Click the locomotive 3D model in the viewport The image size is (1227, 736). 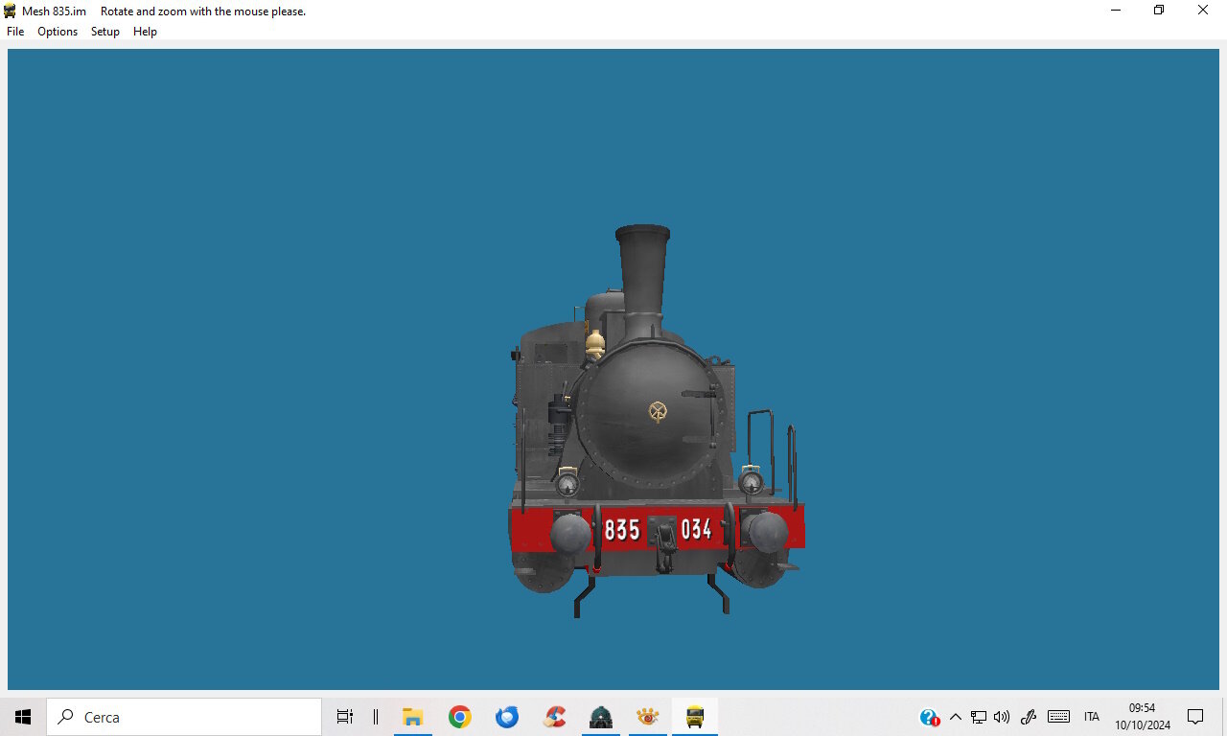[x=657, y=422]
